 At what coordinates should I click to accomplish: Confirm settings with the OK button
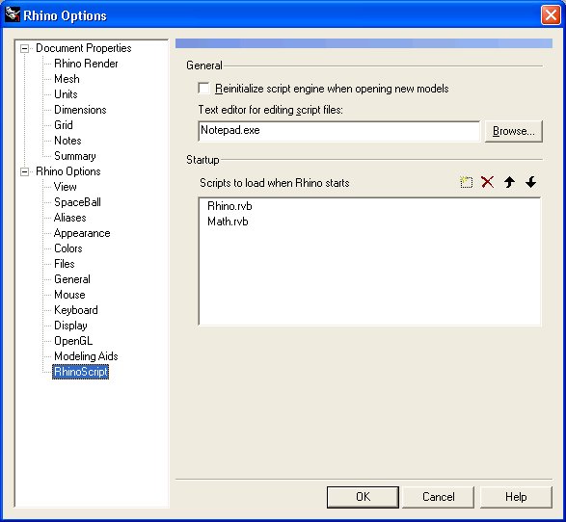[363, 497]
